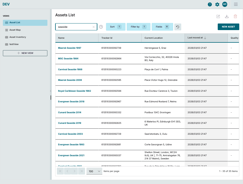Go to first page pagination icon
243x184 pixels.
[x=60, y=171]
